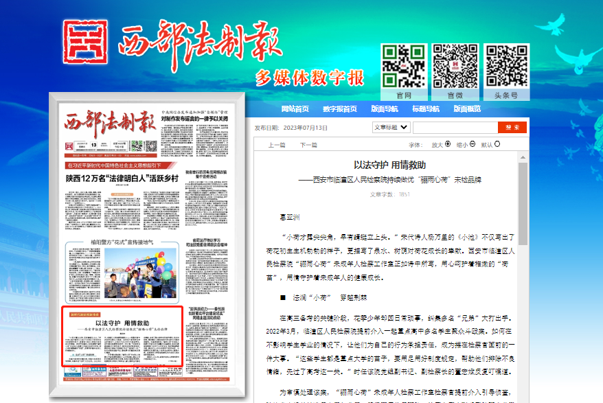The height and width of the screenshot is (403, 603).
Task: Click the 发布日期 2023年07月13日 text
Action: click(x=291, y=128)
